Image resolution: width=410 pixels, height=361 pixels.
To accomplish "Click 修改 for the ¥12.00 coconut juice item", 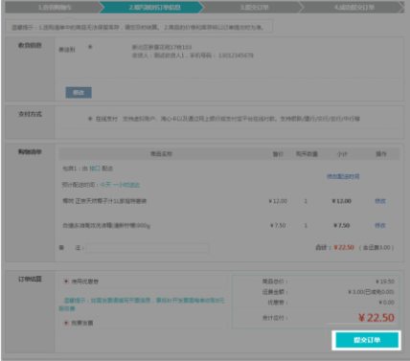I will coord(380,201).
